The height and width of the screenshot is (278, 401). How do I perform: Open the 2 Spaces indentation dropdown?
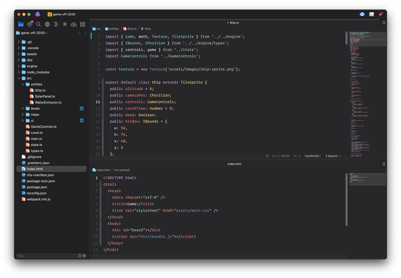tap(333, 156)
